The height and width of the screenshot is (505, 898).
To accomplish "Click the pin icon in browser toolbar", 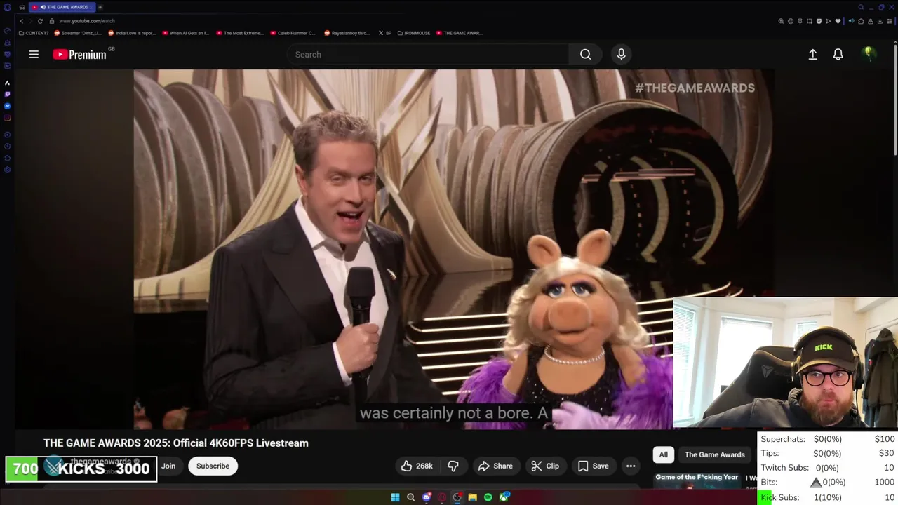I will 800,21.
